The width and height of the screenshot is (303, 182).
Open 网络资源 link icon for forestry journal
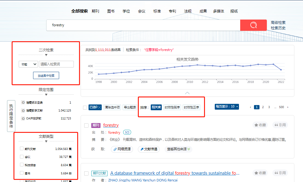coord(115,149)
